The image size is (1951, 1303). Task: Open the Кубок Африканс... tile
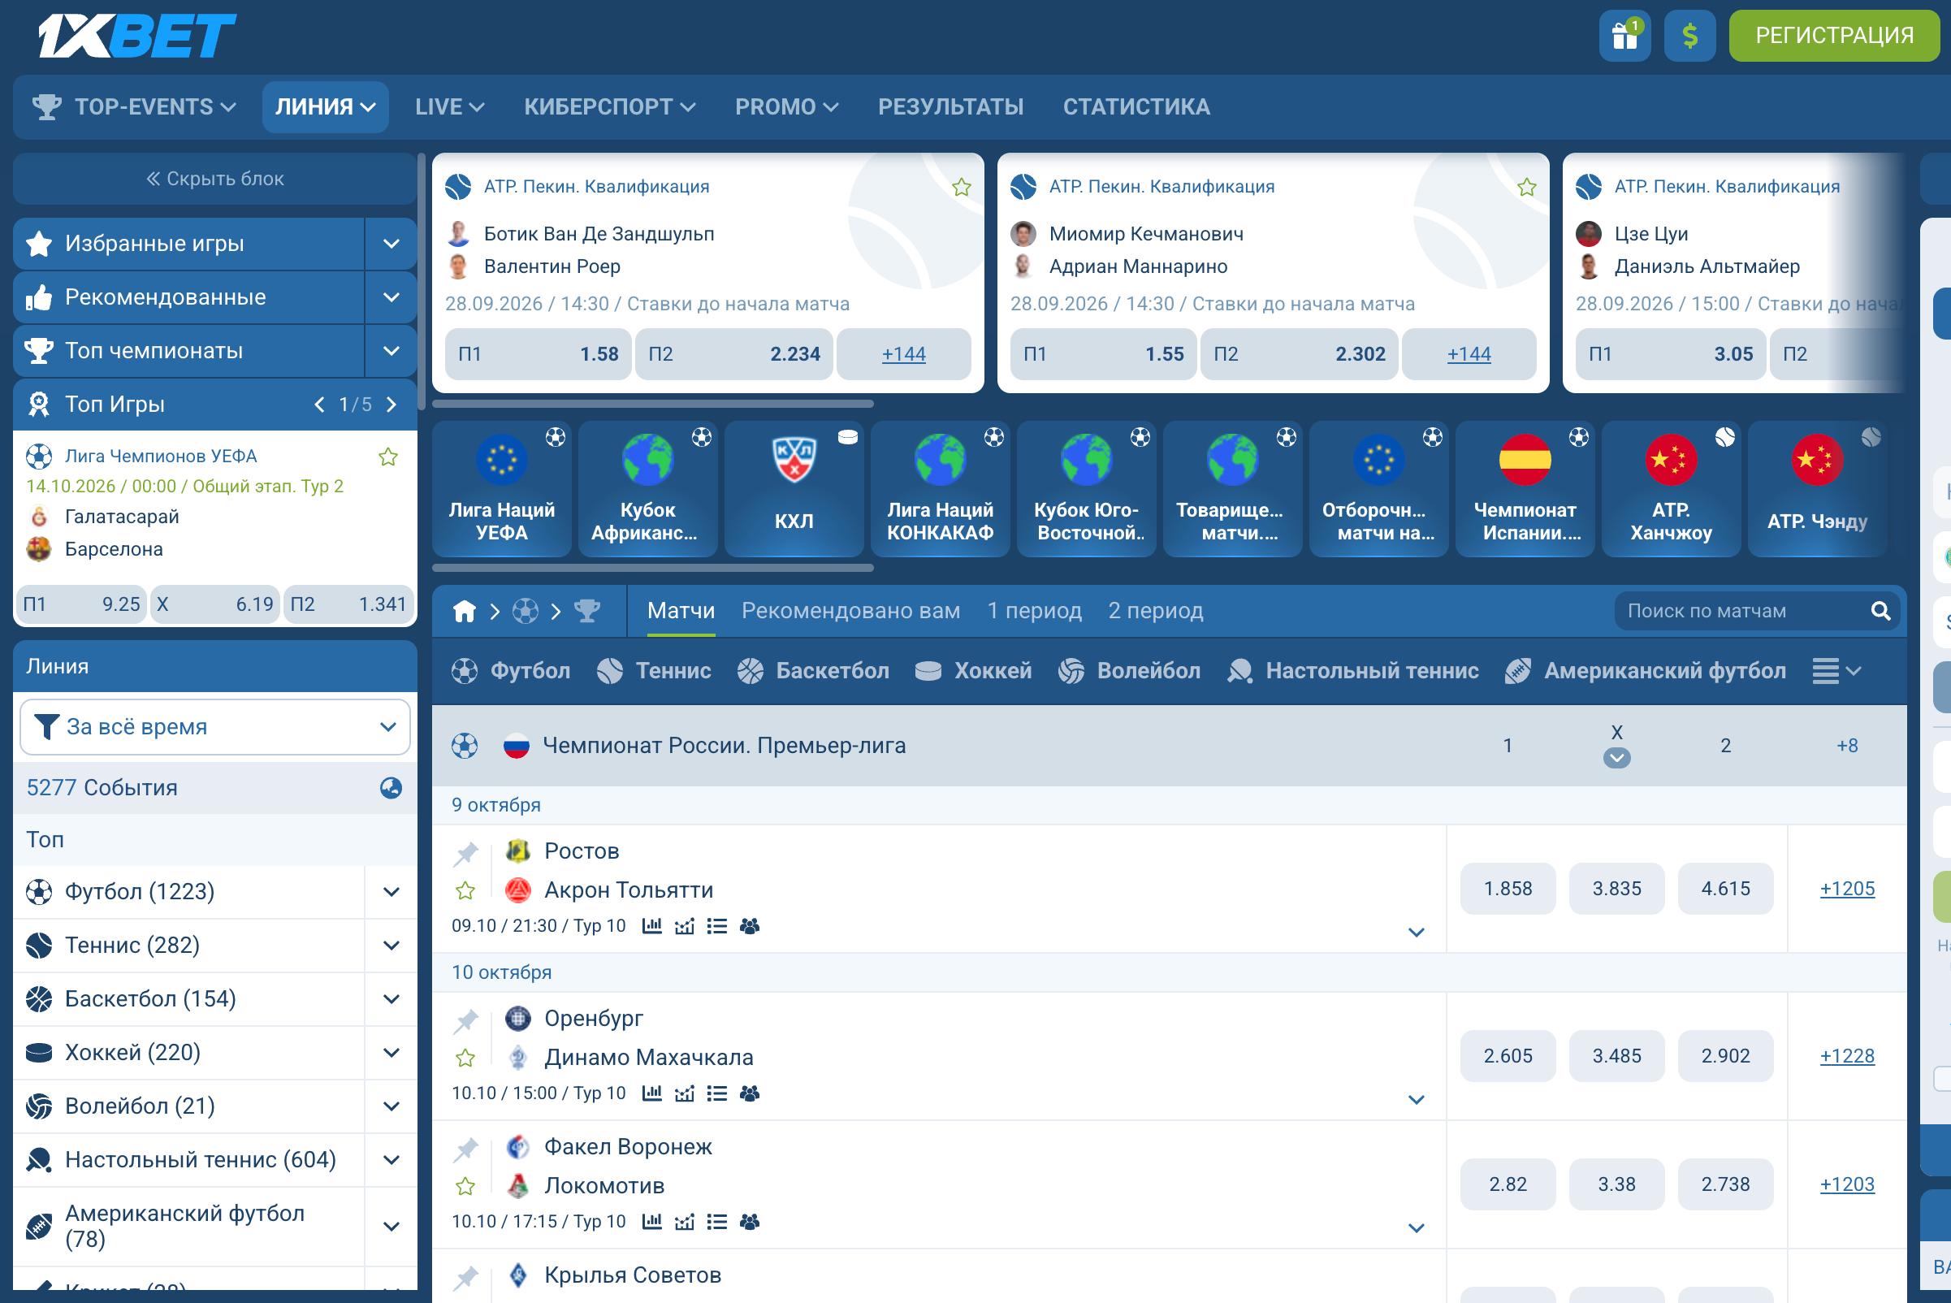click(648, 489)
